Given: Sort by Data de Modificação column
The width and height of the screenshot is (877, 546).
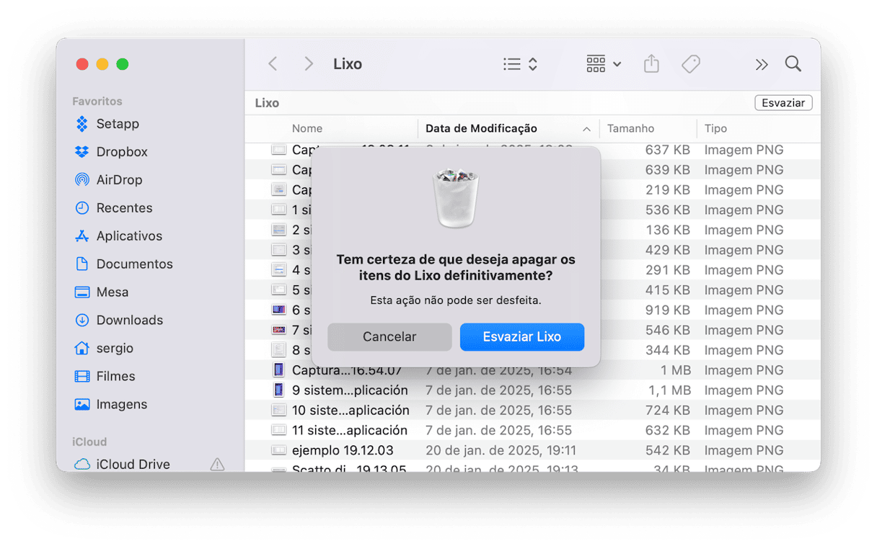Looking at the screenshot, I should [481, 129].
